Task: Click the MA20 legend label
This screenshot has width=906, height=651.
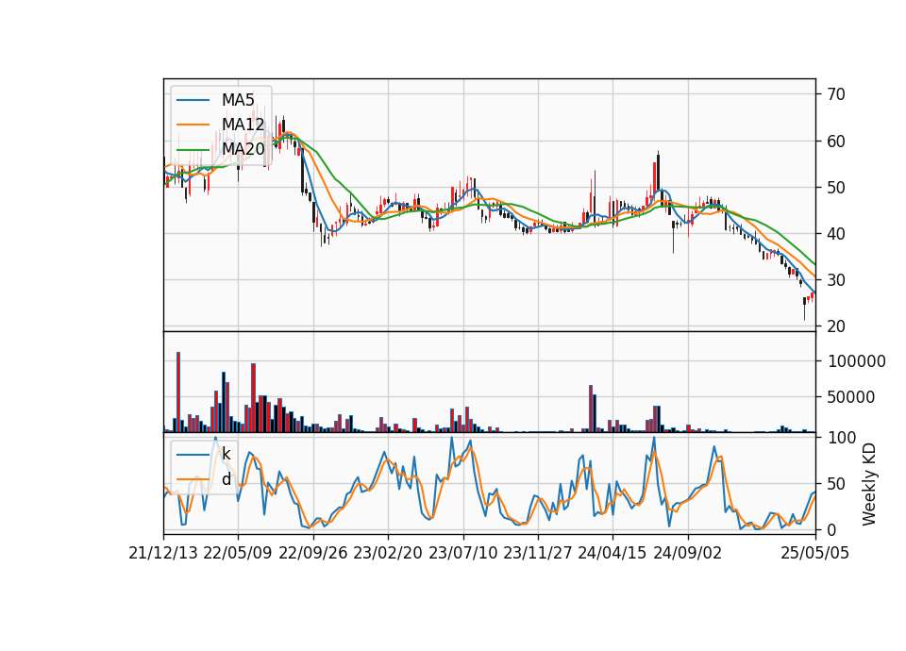Action: pos(243,149)
